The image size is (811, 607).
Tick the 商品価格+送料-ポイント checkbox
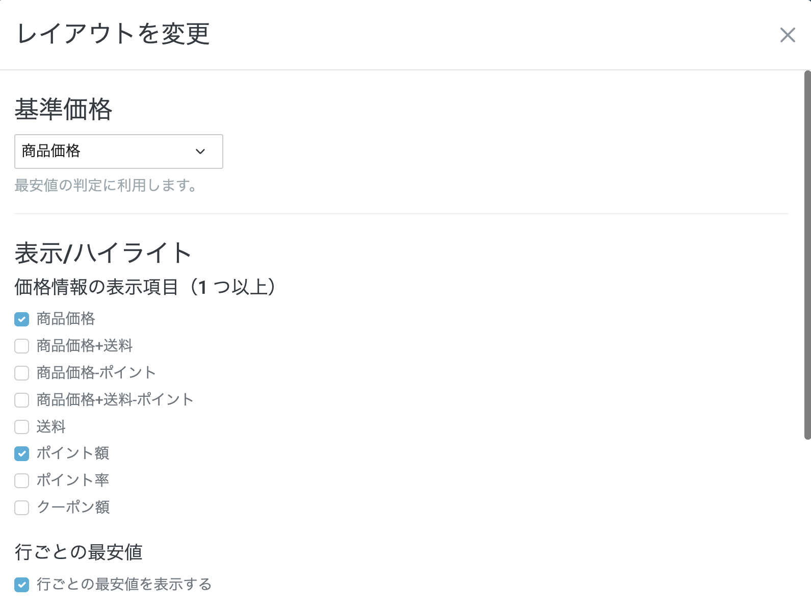(x=22, y=400)
